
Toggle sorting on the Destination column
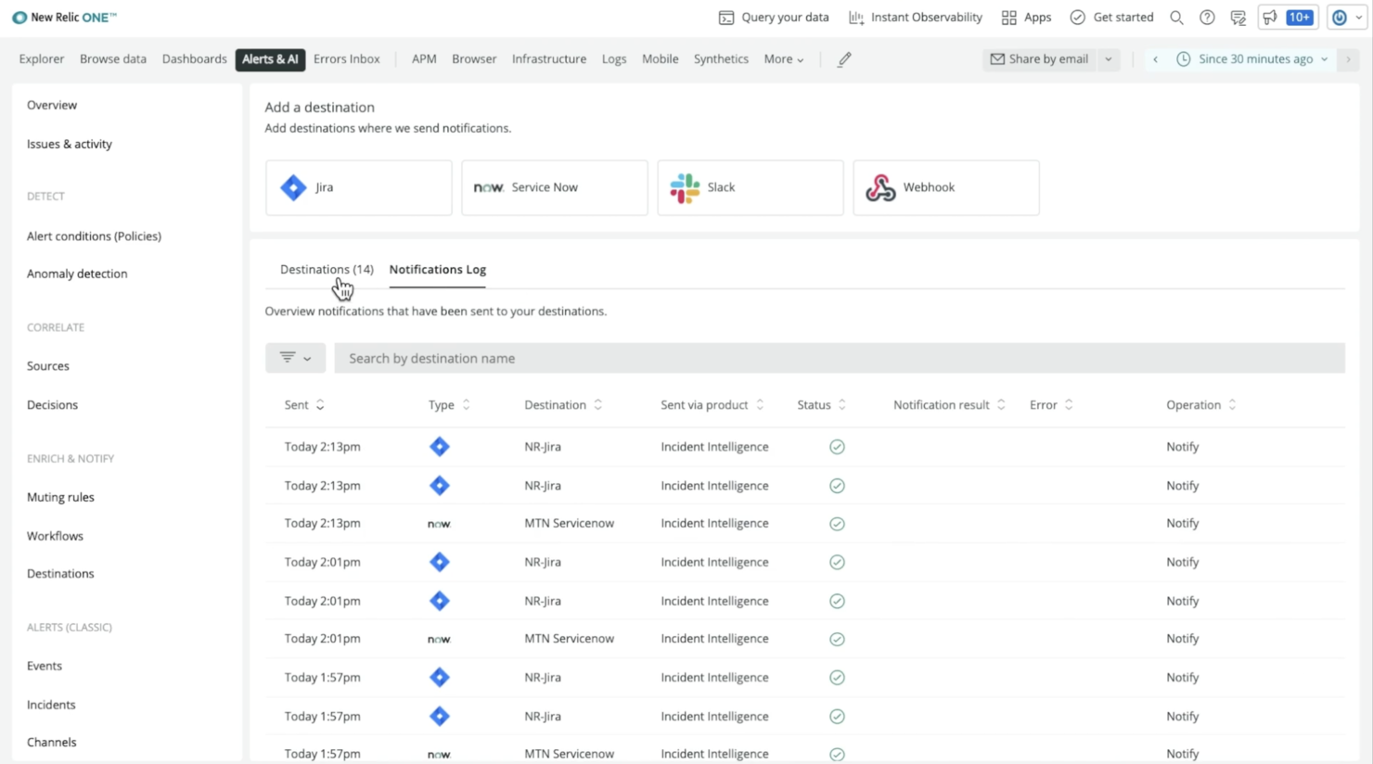(x=598, y=404)
